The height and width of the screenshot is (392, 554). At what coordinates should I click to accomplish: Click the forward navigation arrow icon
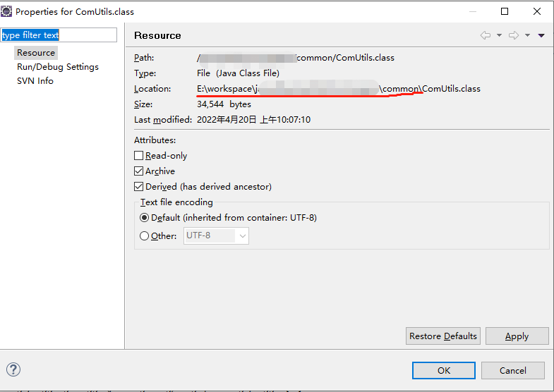coord(514,35)
